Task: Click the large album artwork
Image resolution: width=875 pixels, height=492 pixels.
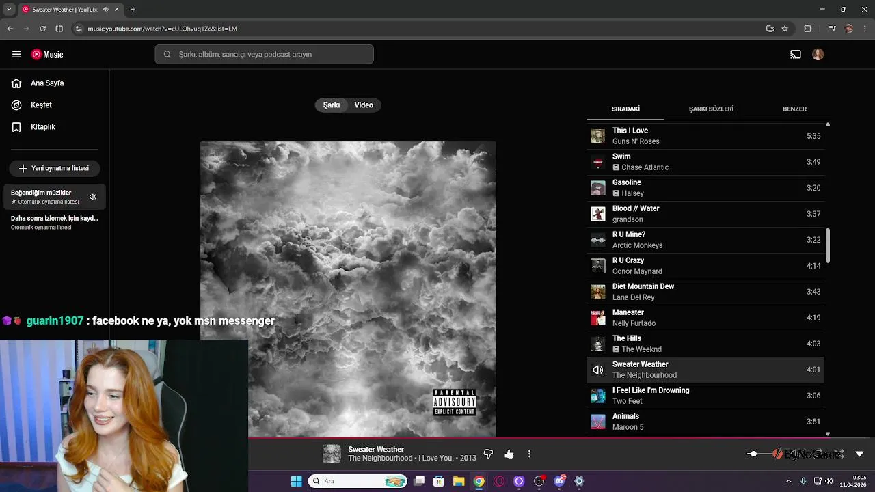Action: 348,289
